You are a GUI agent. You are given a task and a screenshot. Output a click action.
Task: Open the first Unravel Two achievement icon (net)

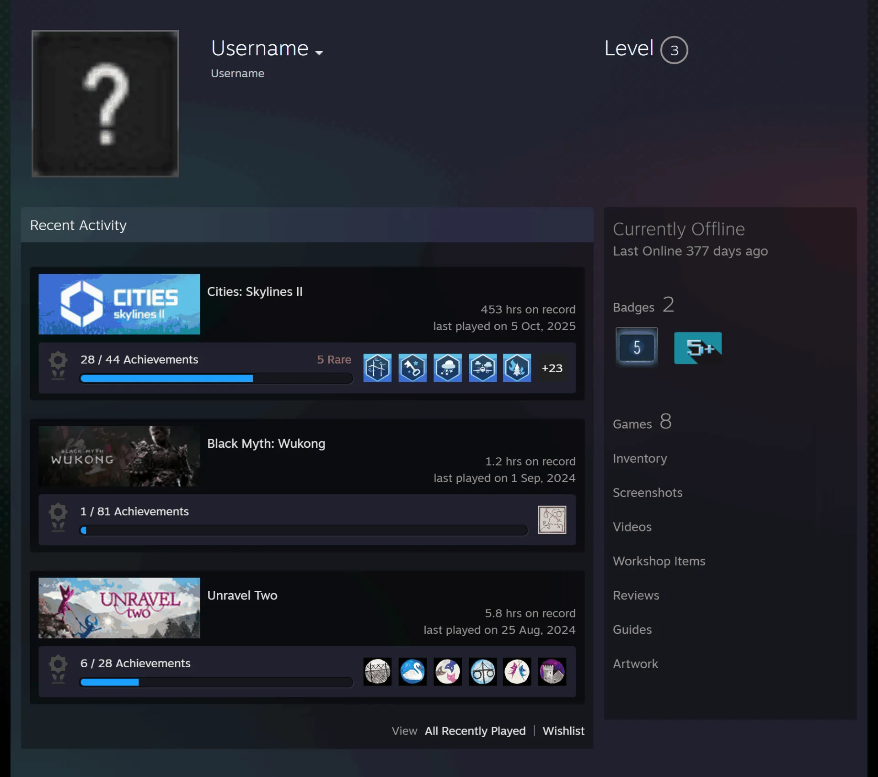(x=377, y=671)
